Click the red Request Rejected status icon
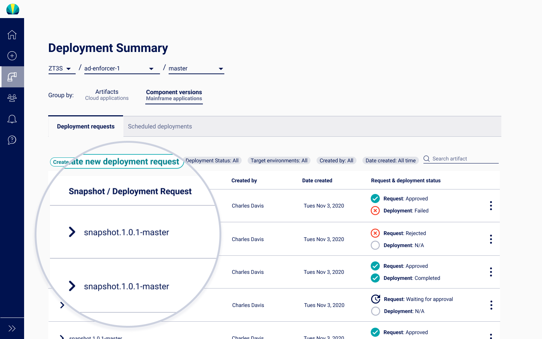This screenshot has height=339, width=542. [375, 233]
